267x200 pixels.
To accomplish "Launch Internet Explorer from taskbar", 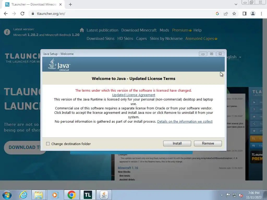I will (x=23, y=195).
